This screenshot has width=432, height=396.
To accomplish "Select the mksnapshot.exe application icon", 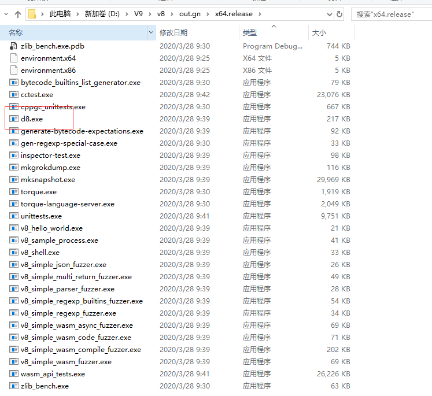I will (x=14, y=180).
